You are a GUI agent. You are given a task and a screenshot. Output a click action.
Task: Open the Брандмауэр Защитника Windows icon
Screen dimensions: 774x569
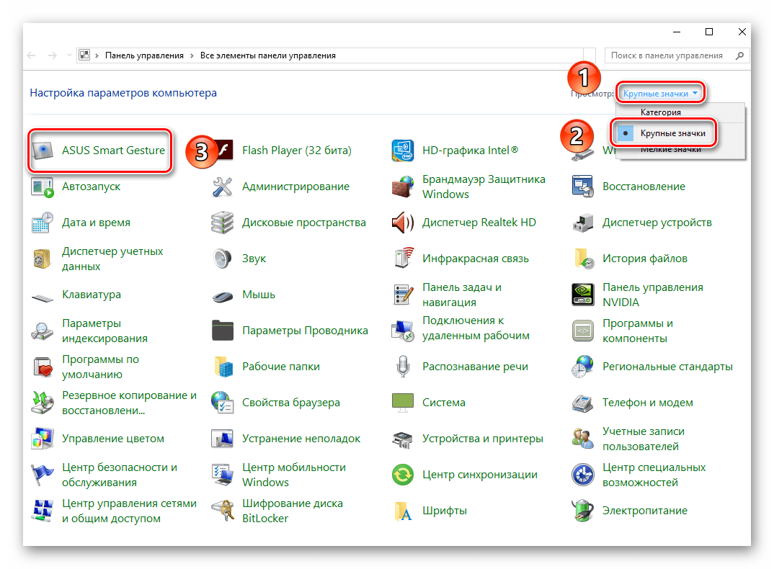(402, 187)
